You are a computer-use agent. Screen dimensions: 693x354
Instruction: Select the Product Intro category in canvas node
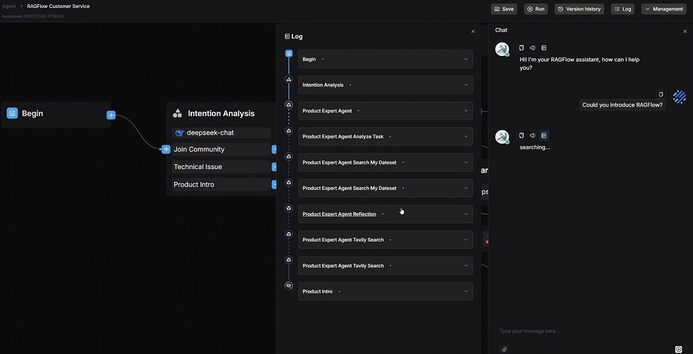click(x=221, y=184)
